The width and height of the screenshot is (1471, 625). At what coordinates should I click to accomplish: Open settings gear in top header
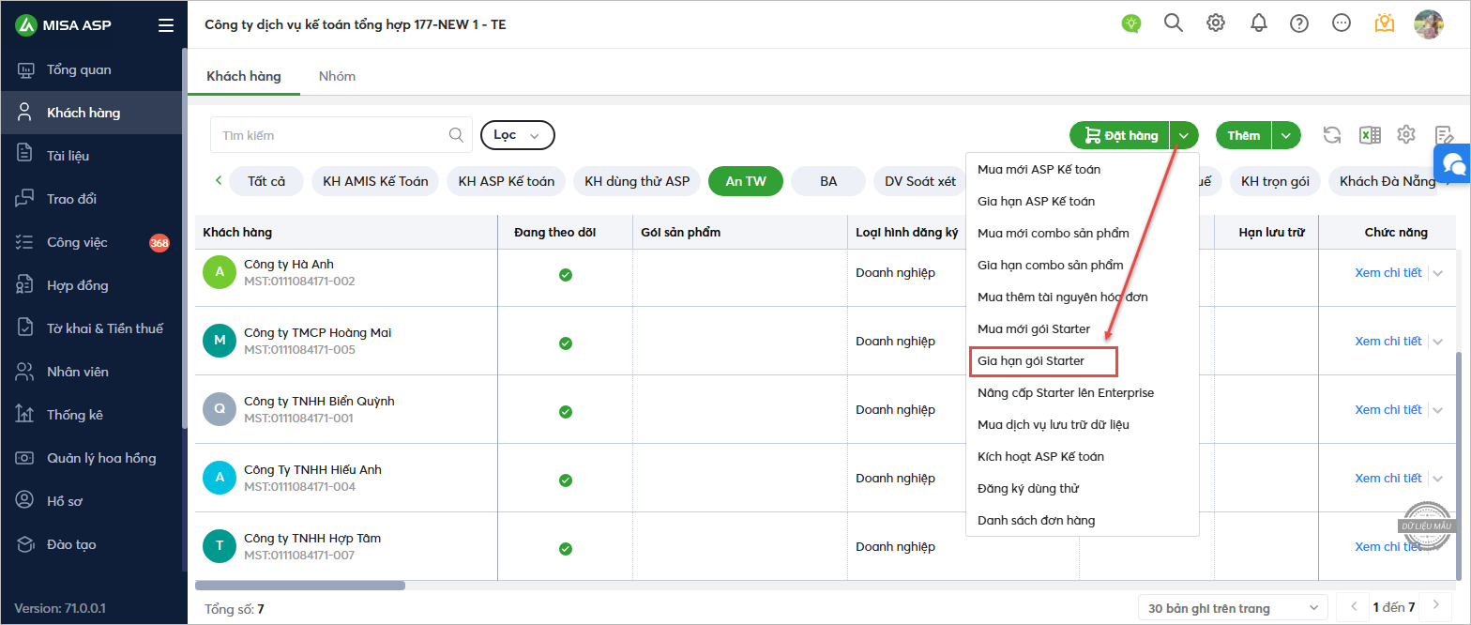click(x=1216, y=23)
